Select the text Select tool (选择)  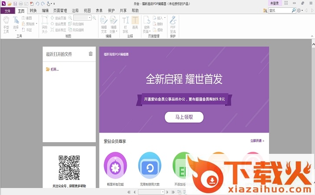16,24
